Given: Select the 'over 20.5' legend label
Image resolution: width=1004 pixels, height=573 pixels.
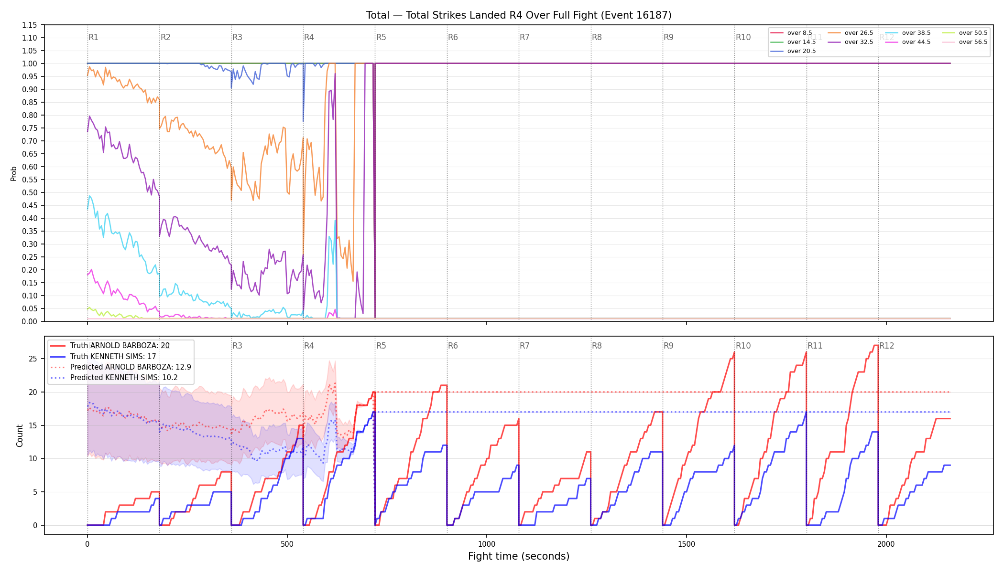Looking at the screenshot, I should tap(801, 51).
